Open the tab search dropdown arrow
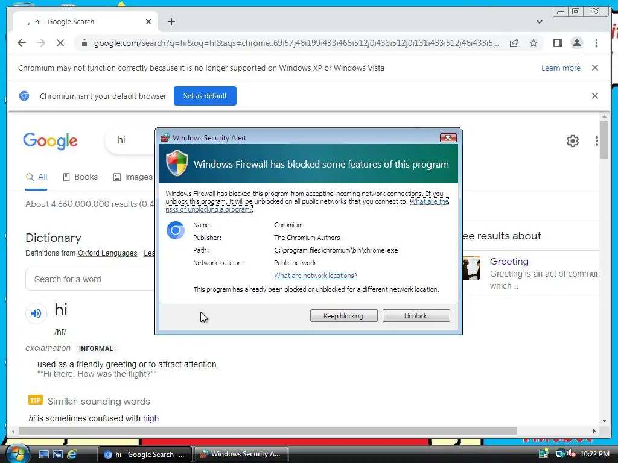The width and height of the screenshot is (618, 463). point(539,22)
